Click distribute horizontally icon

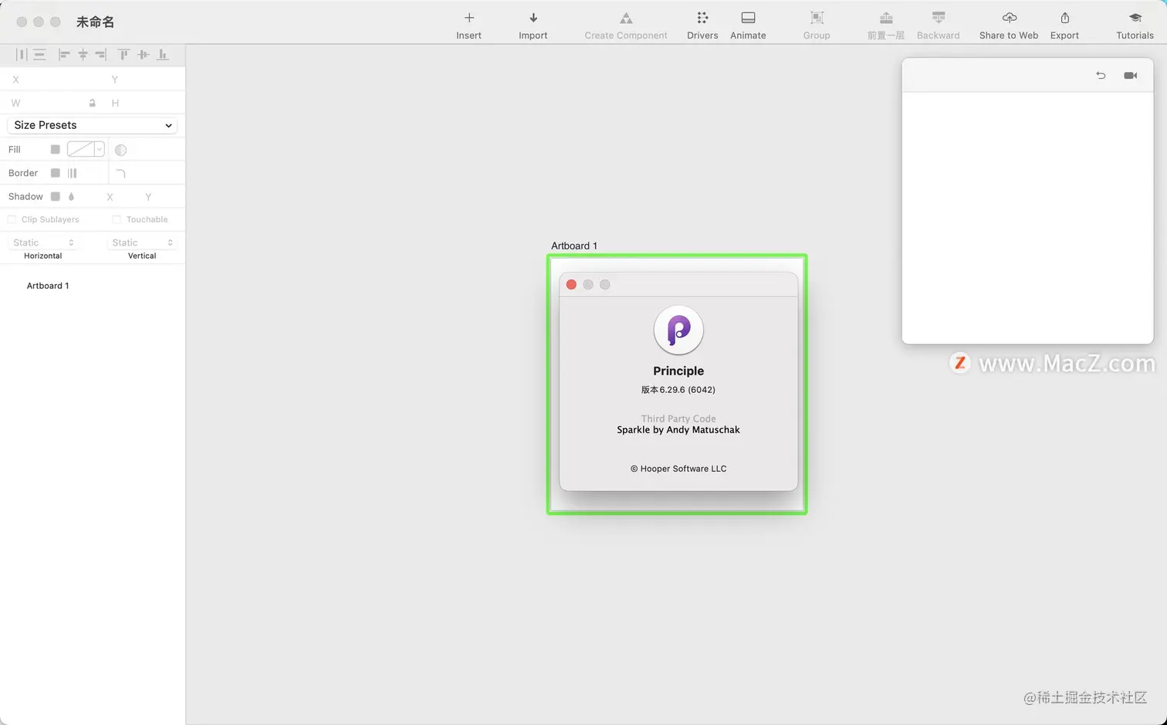[x=22, y=54]
